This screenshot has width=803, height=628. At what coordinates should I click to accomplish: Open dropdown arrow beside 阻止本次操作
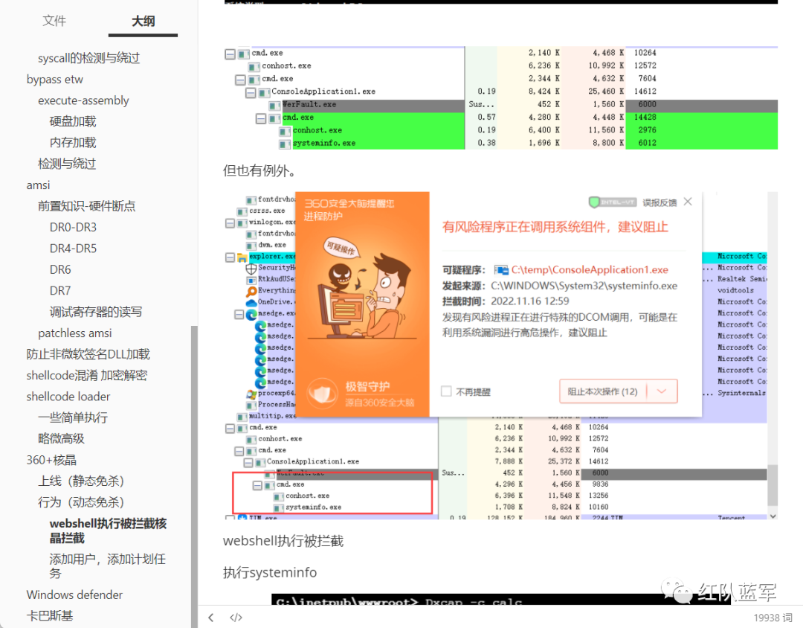(x=662, y=391)
